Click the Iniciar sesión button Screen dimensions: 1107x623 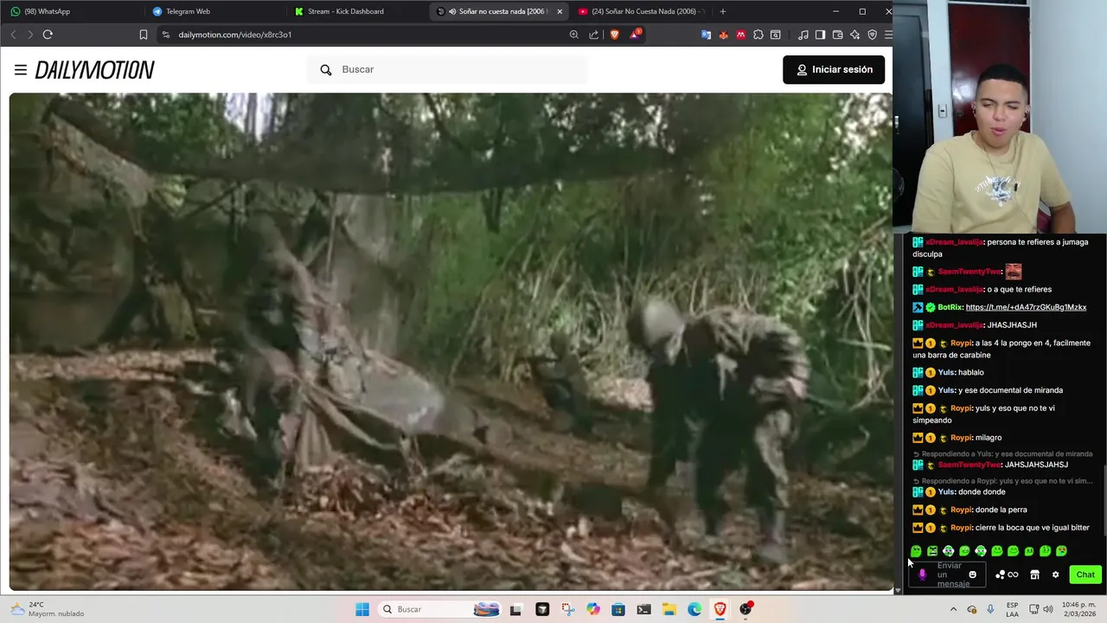[834, 69]
